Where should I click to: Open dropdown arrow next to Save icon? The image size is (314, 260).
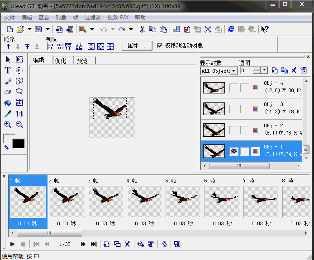point(48,29)
